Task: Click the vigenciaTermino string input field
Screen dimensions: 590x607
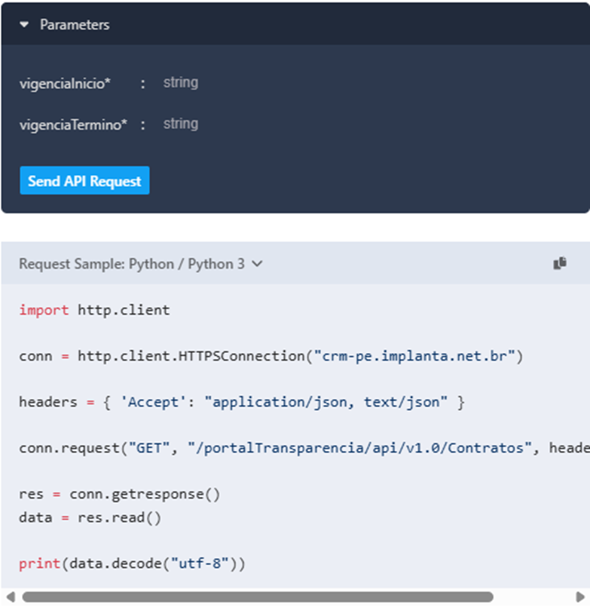Action: point(181,124)
